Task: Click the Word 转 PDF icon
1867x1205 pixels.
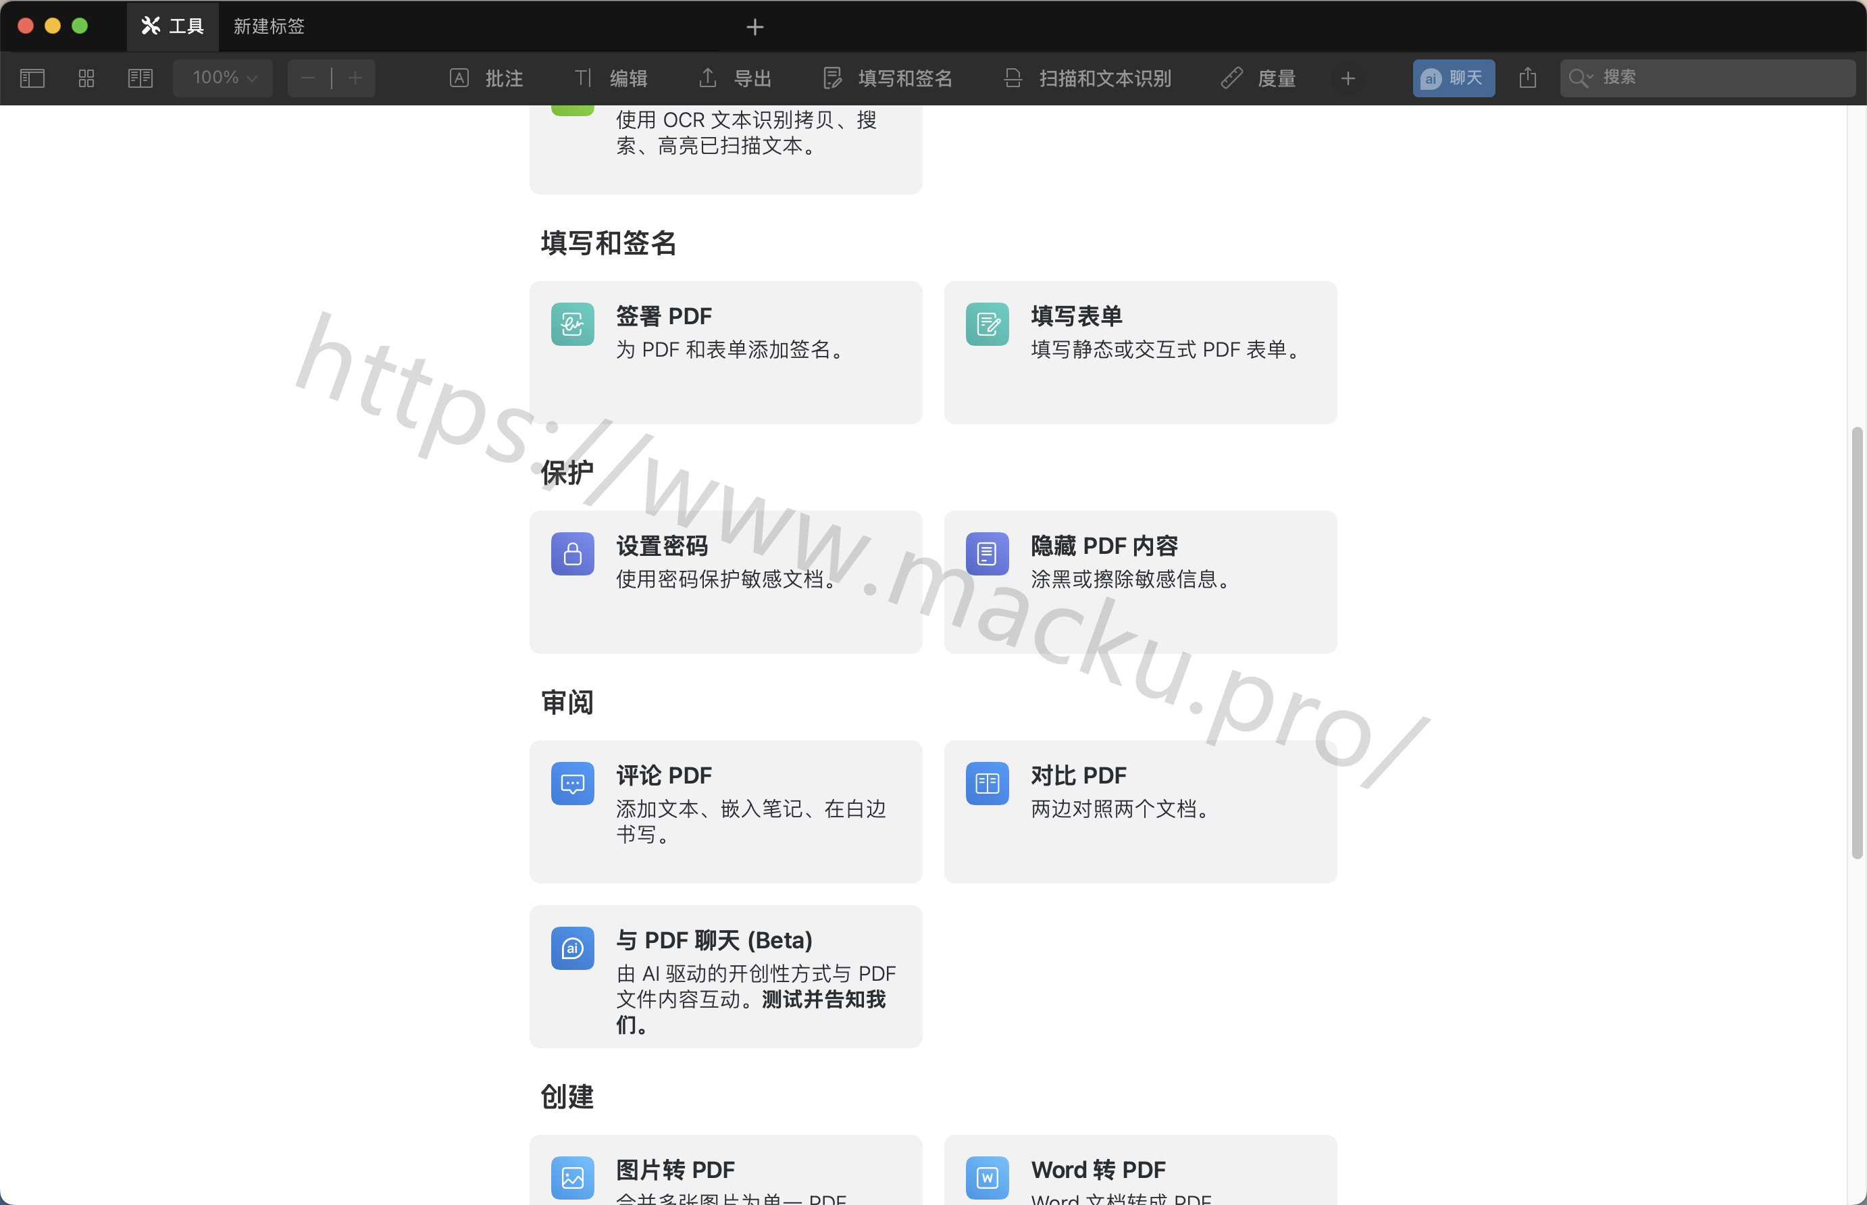Action: pyautogui.click(x=988, y=1177)
